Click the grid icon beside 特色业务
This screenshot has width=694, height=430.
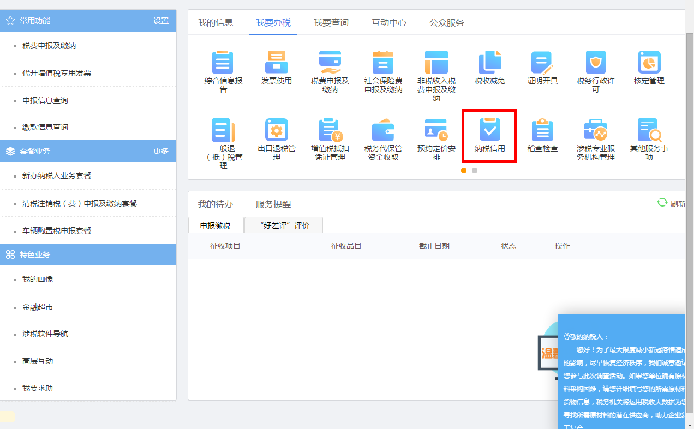[10, 255]
